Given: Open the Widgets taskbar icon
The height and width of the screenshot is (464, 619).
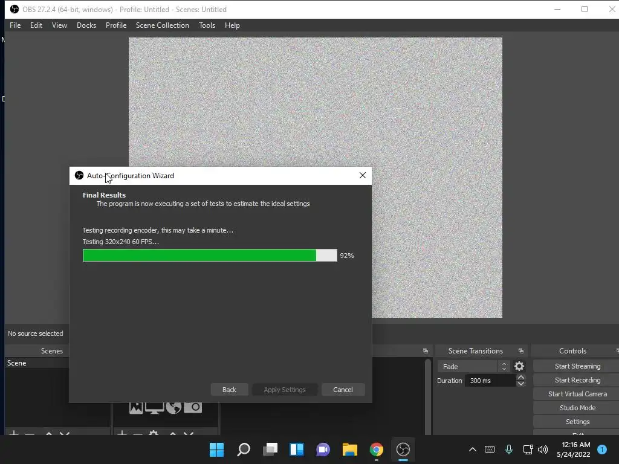Looking at the screenshot, I should click(x=296, y=449).
